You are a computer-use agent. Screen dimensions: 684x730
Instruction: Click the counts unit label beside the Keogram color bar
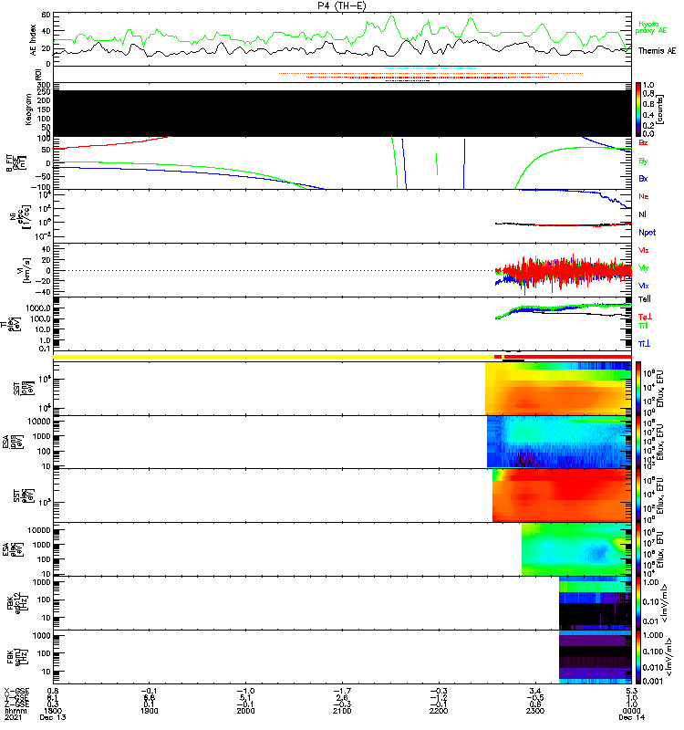pos(660,109)
